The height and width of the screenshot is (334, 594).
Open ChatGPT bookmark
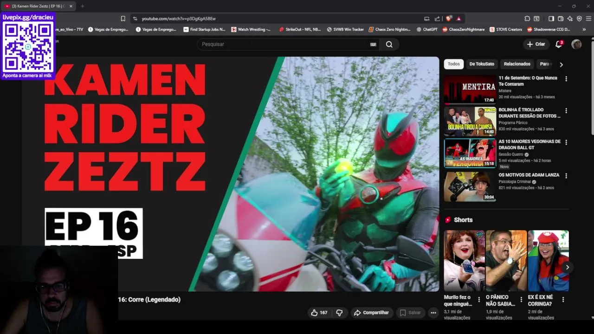(x=427, y=29)
